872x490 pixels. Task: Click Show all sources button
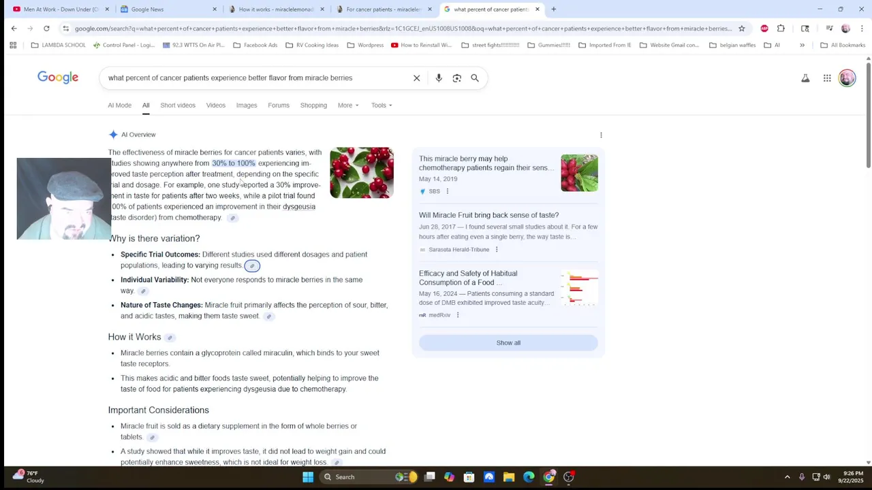pyautogui.click(x=508, y=343)
